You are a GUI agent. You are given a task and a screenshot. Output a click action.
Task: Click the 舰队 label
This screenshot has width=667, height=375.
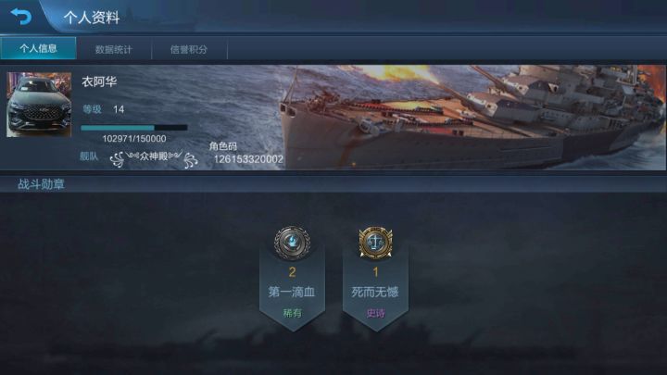point(89,156)
